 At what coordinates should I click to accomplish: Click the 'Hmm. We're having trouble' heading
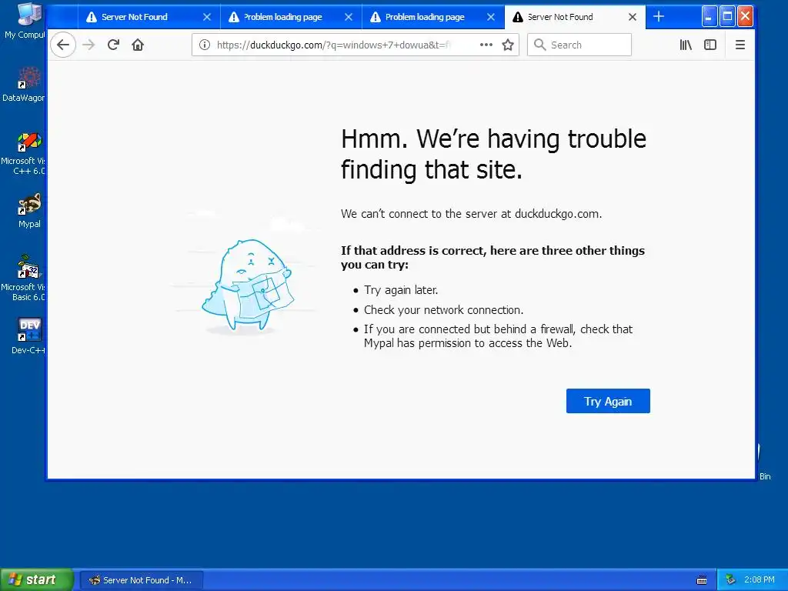pyautogui.click(x=493, y=154)
